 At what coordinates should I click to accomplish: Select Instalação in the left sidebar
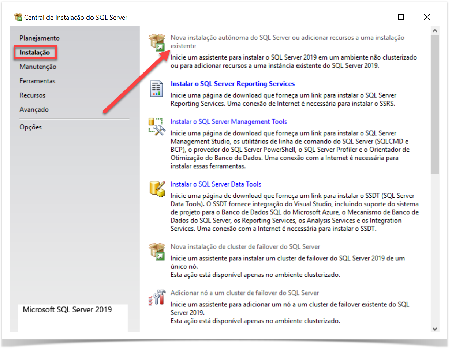point(35,52)
